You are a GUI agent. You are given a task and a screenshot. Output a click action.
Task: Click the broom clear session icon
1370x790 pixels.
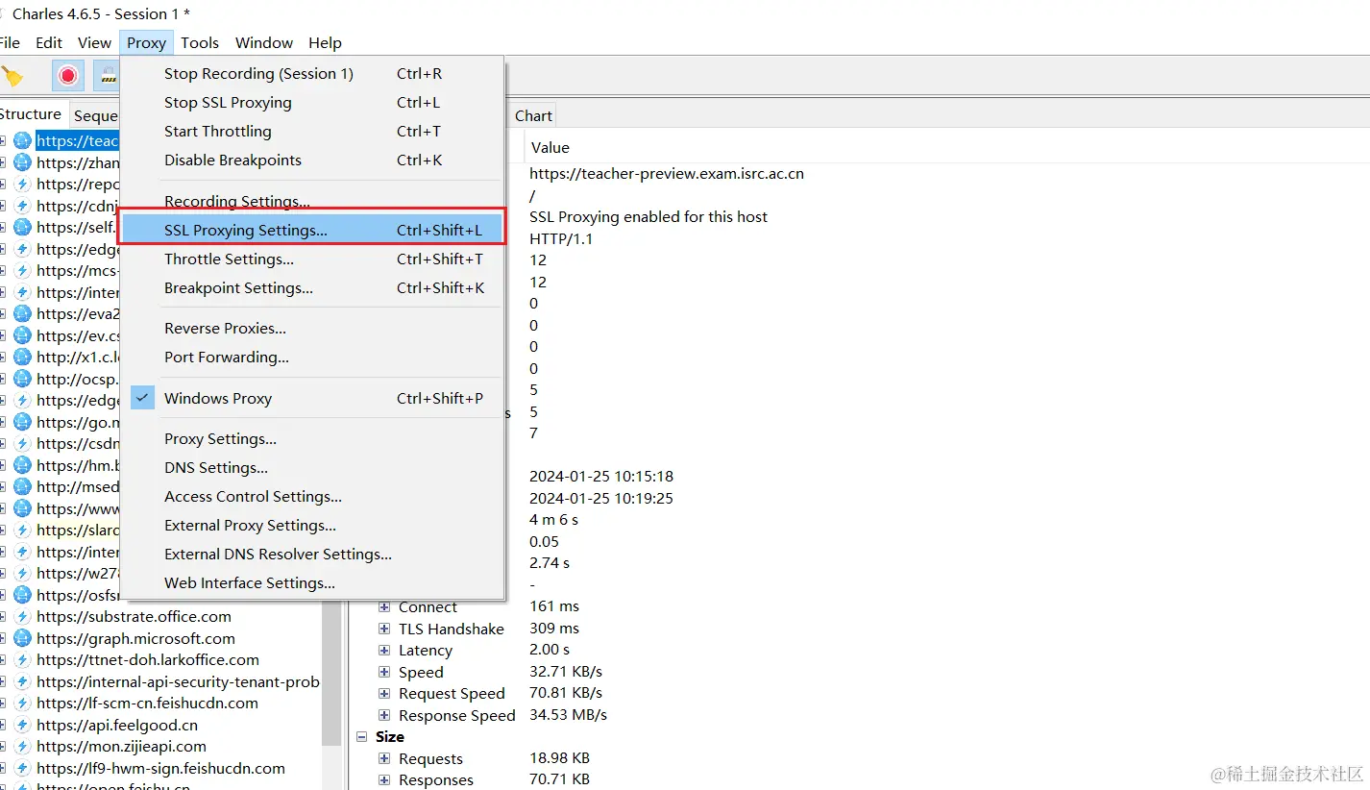pos(12,76)
